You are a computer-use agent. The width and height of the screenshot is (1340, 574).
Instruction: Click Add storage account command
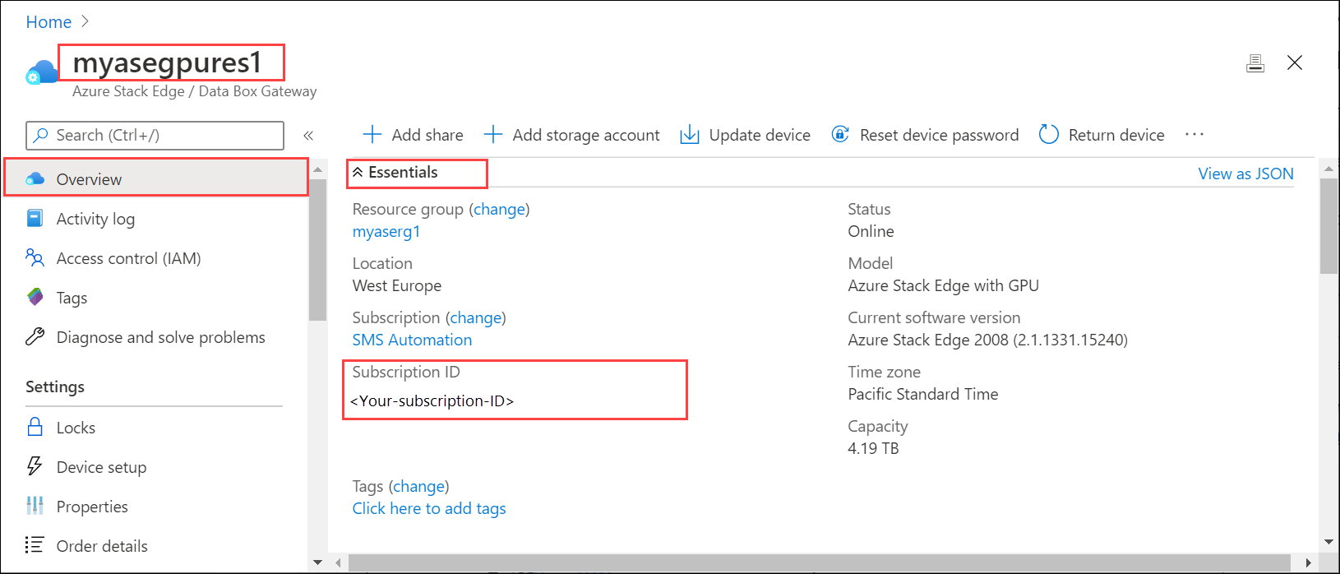(x=572, y=135)
